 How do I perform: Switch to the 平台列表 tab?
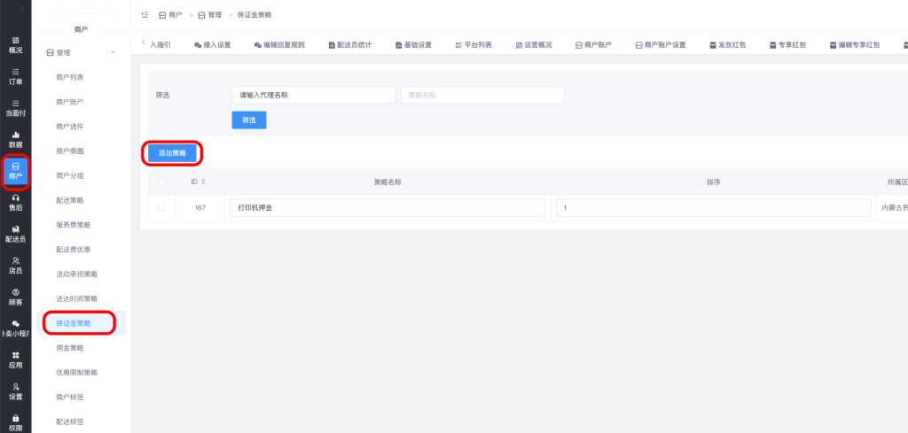tap(473, 44)
